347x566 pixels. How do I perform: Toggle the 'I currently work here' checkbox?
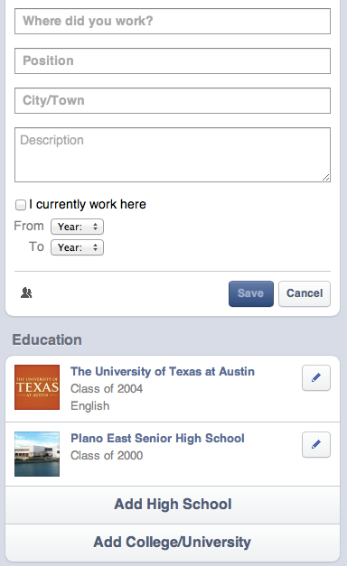tap(21, 205)
